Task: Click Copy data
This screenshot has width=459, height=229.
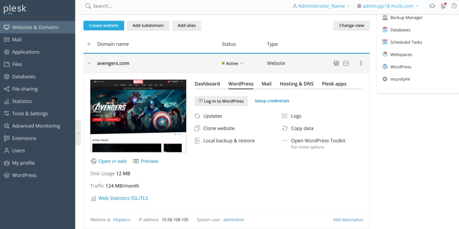Action: coord(298,128)
